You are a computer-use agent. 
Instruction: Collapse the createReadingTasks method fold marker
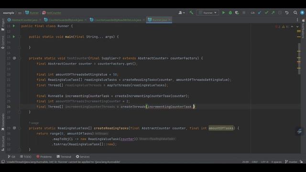[20, 128]
